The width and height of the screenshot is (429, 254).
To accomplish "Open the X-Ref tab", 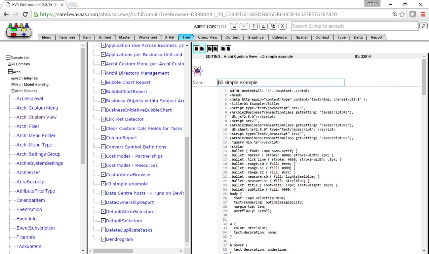I will click(170, 37).
